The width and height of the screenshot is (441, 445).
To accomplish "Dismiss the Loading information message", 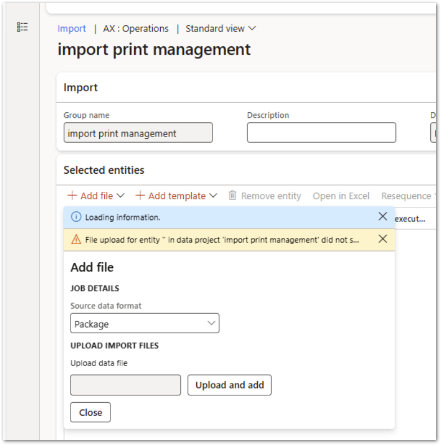I will click(382, 217).
